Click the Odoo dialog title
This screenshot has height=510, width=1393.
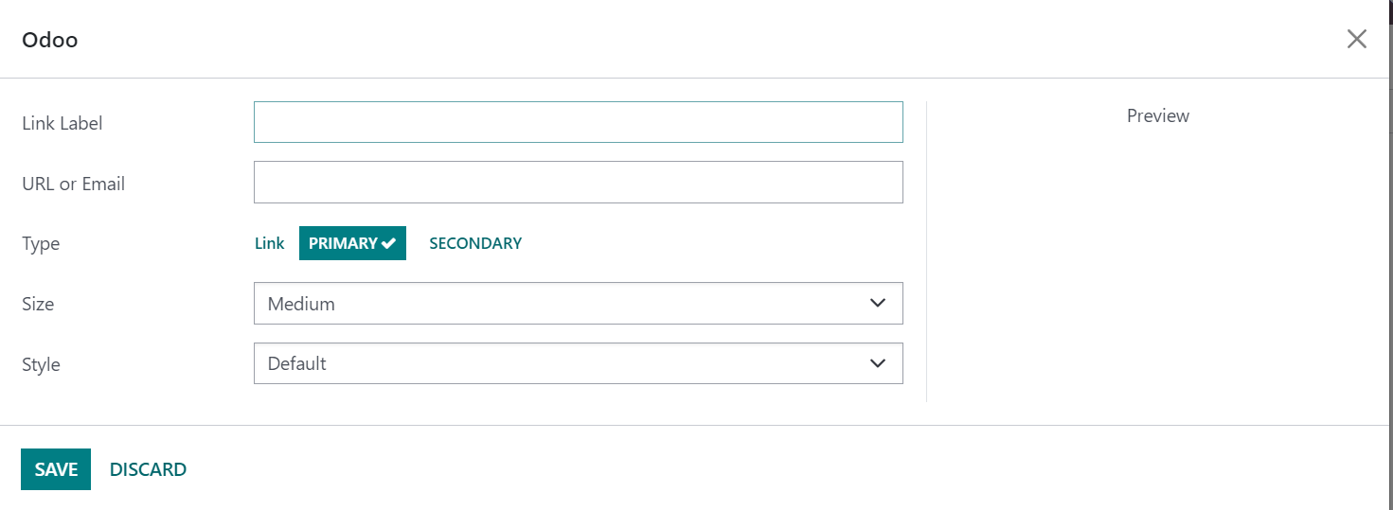pyautogui.click(x=49, y=40)
